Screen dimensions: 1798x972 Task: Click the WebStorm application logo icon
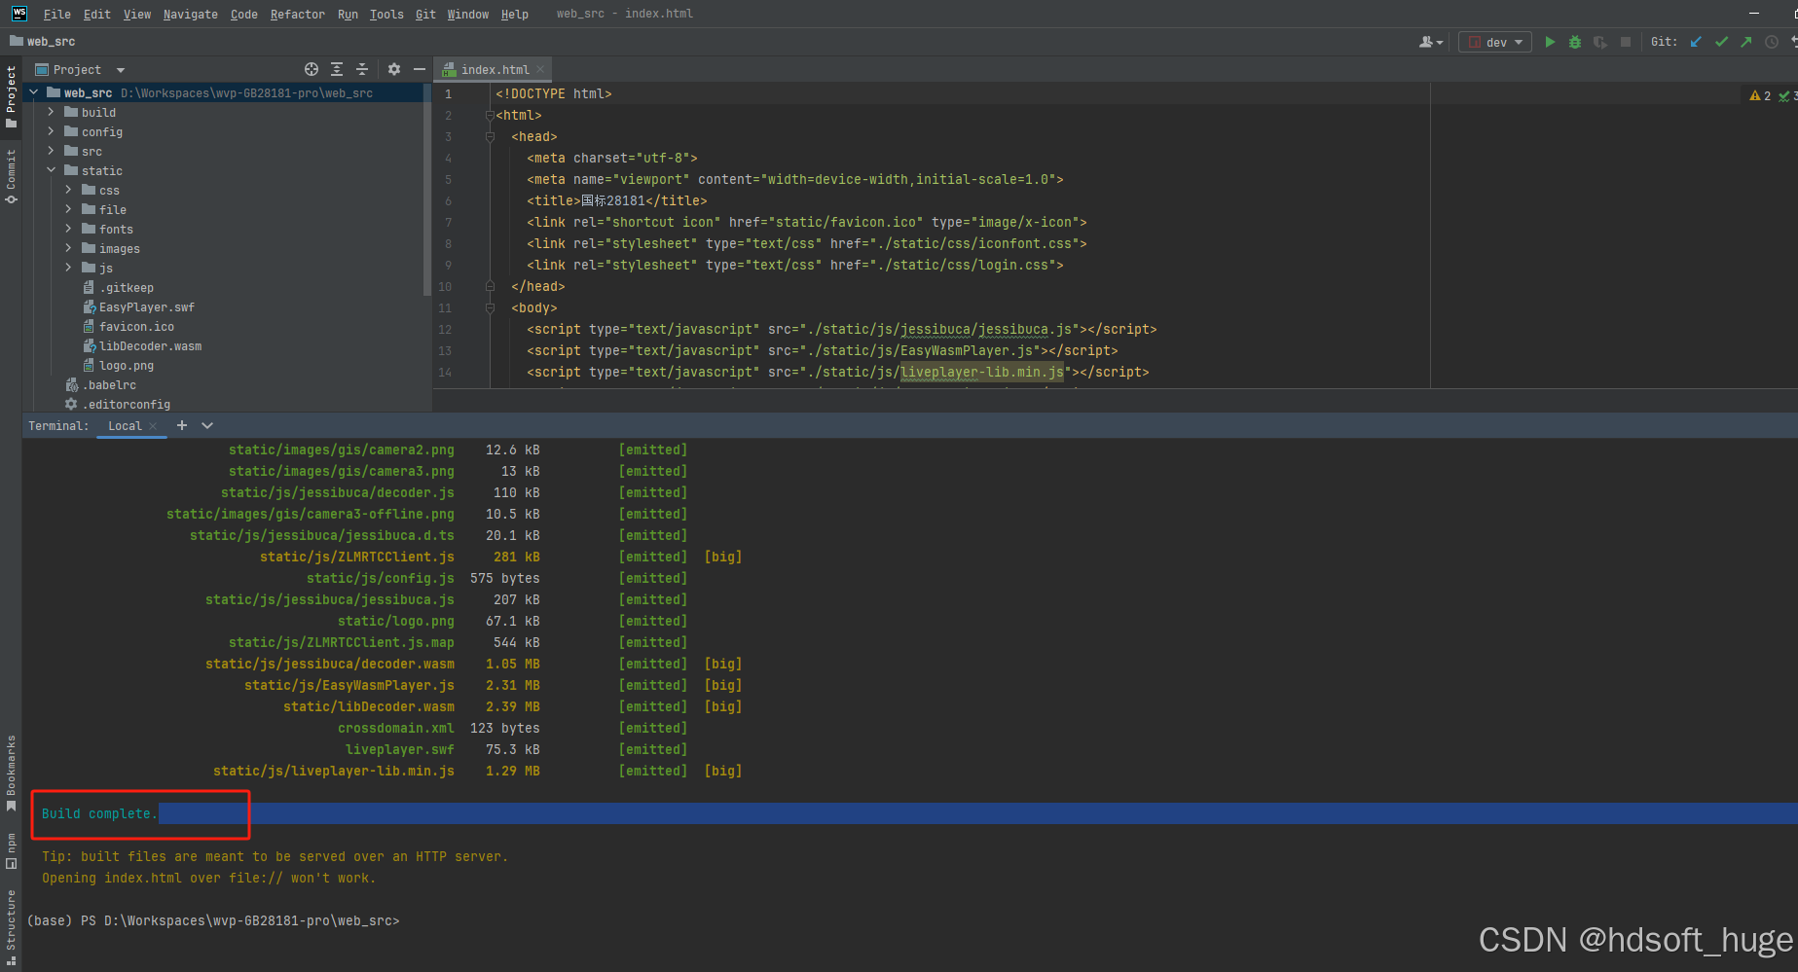pyautogui.click(x=18, y=14)
